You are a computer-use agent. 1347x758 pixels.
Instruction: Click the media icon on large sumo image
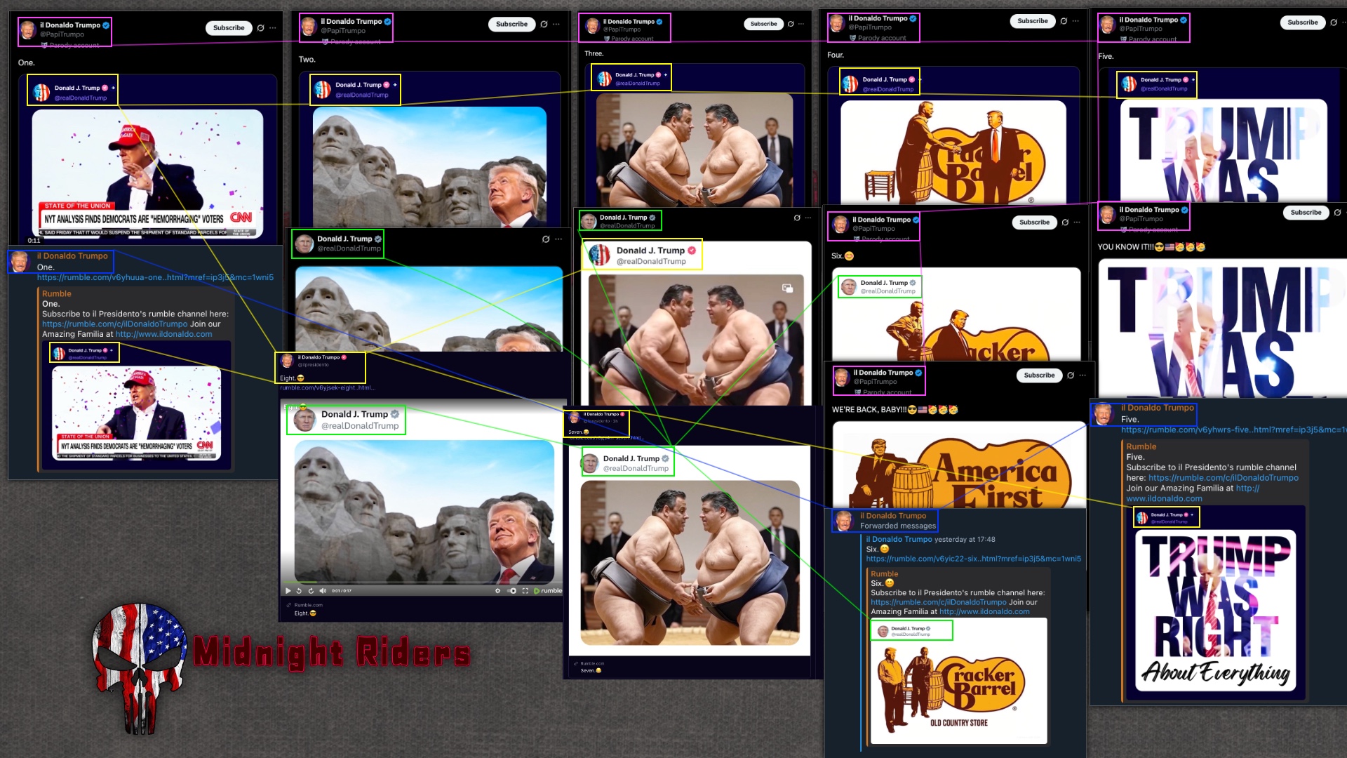pyautogui.click(x=787, y=288)
